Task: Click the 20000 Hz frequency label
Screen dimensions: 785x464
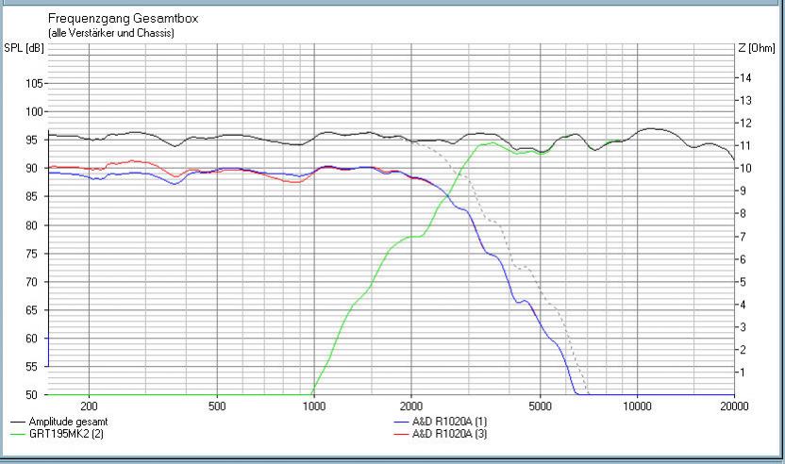Action: coord(734,406)
